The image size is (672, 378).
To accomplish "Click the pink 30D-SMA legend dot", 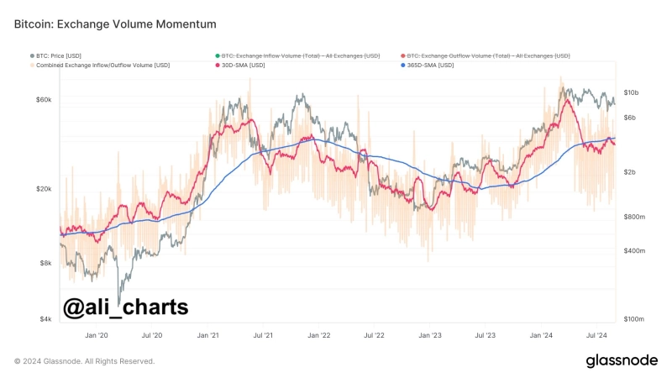I will point(215,65).
